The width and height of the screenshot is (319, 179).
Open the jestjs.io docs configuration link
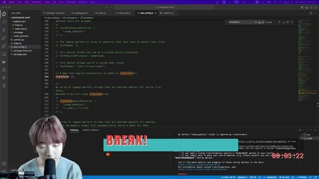[x=199, y=165]
